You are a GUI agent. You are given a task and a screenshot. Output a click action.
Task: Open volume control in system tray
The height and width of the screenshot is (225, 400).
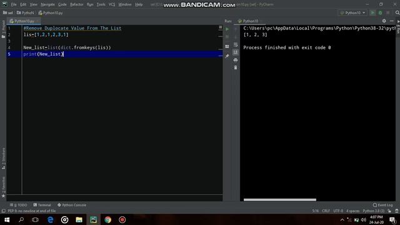364,220
